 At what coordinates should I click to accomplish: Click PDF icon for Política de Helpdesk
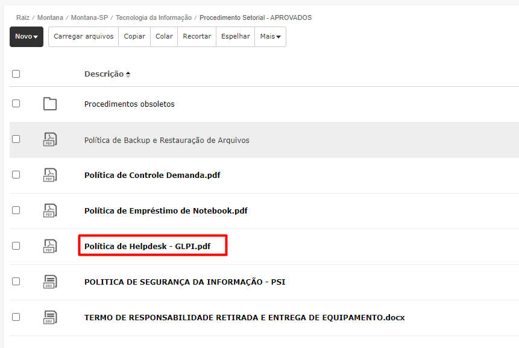(x=50, y=246)
